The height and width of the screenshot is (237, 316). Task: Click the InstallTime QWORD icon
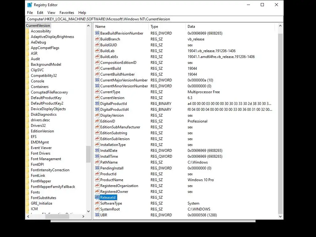click(97, 156)
